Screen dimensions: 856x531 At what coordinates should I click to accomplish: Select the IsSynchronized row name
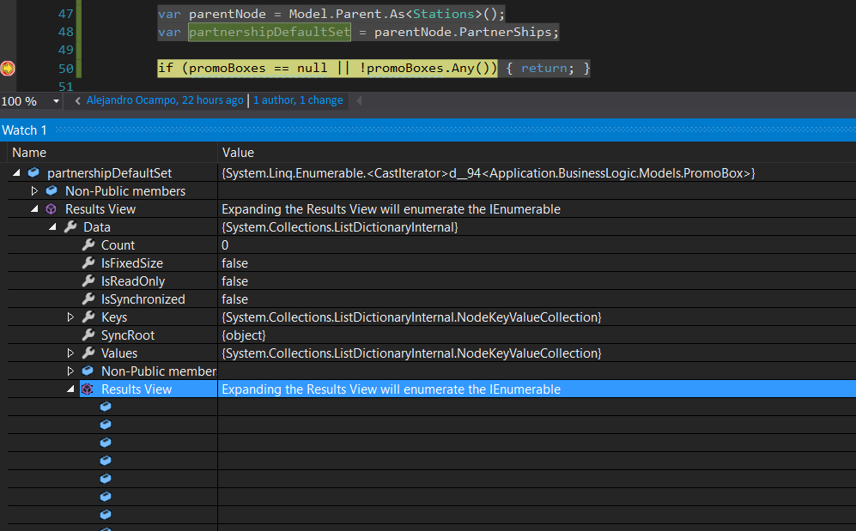[143, 299]
